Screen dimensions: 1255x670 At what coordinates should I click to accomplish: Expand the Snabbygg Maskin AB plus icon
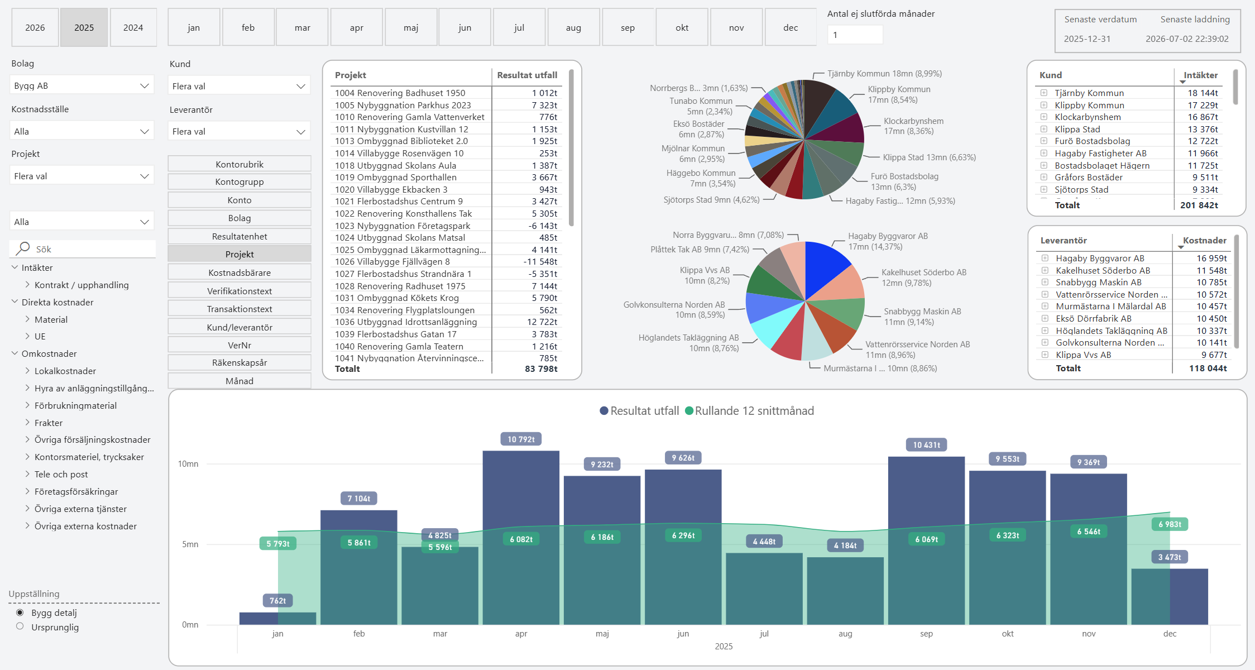tap(1045, 282)
